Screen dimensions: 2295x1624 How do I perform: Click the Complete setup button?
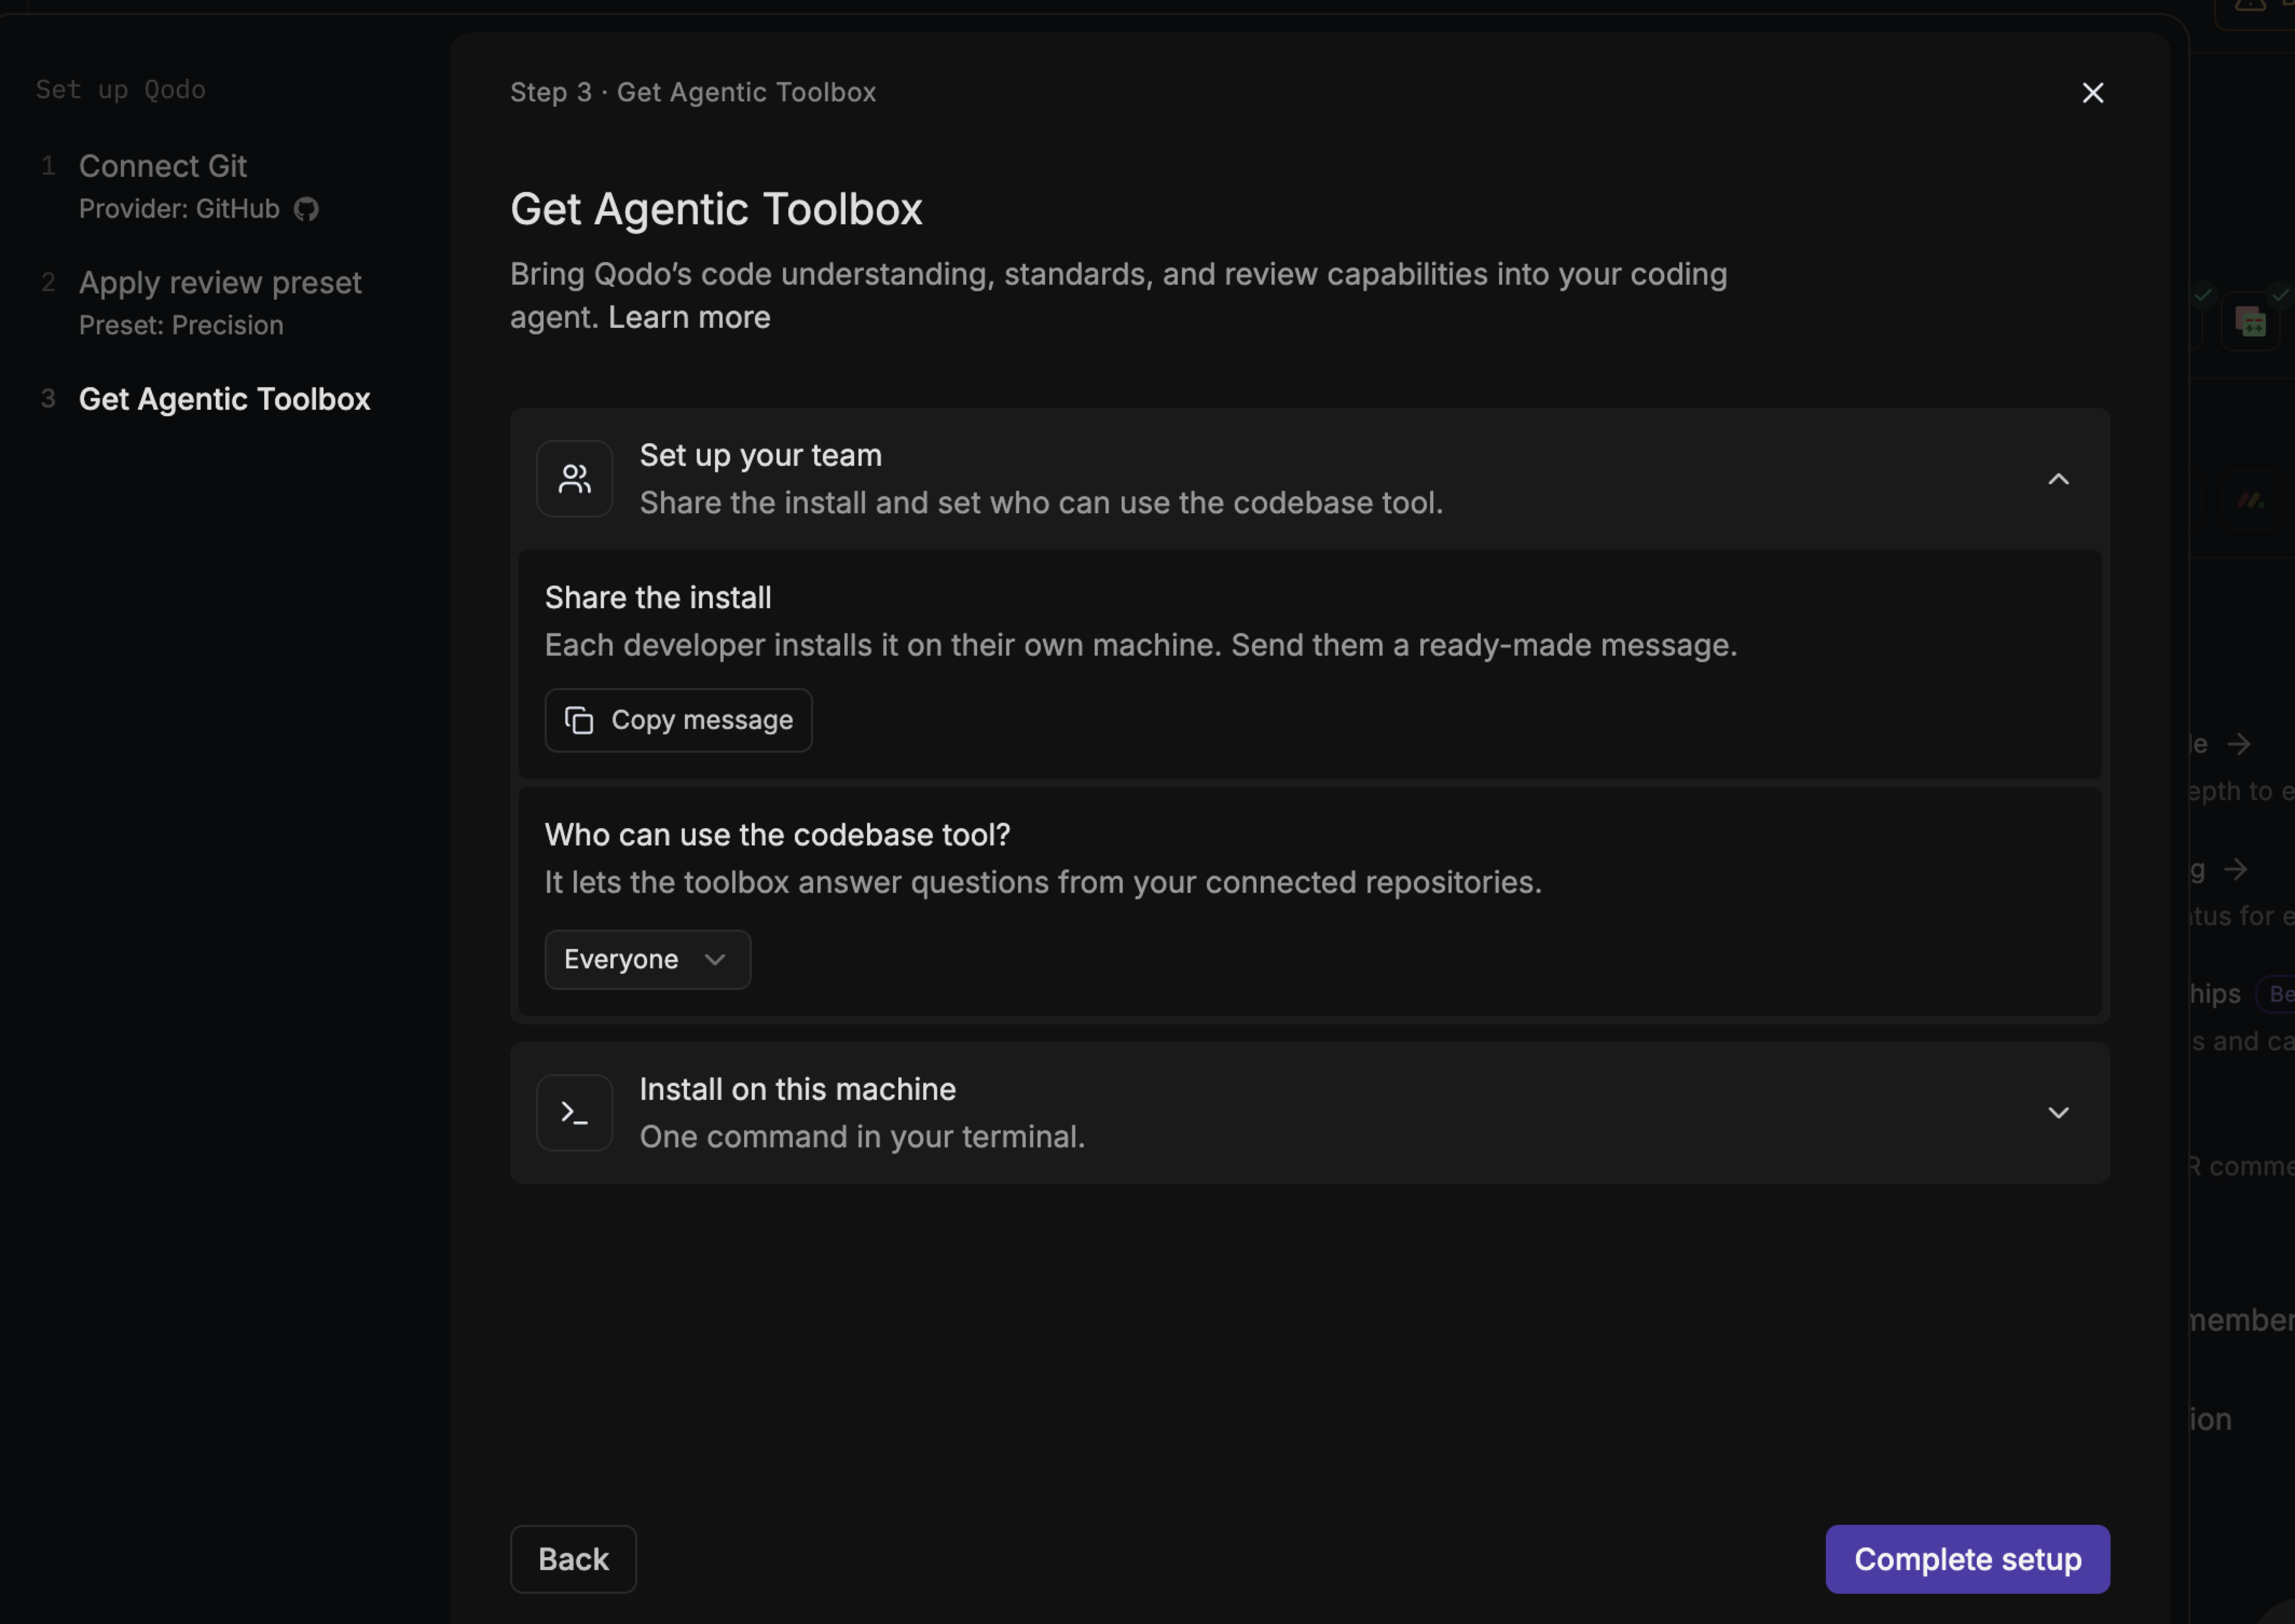(x=1967, y=1559)
